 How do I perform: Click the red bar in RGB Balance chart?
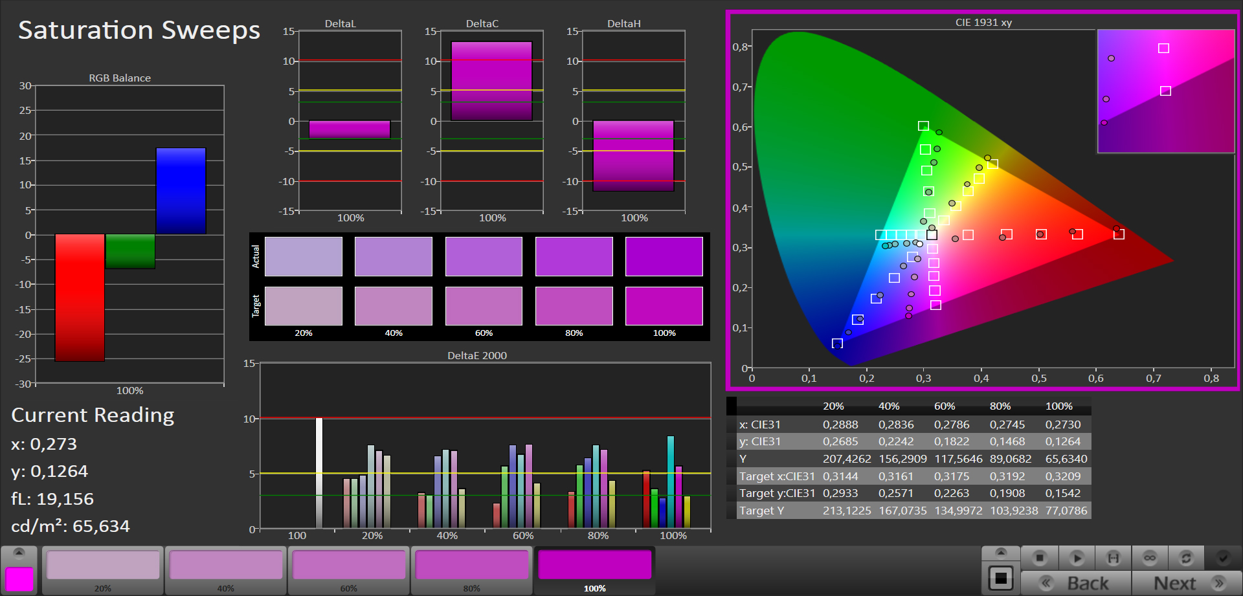[80, 298]
